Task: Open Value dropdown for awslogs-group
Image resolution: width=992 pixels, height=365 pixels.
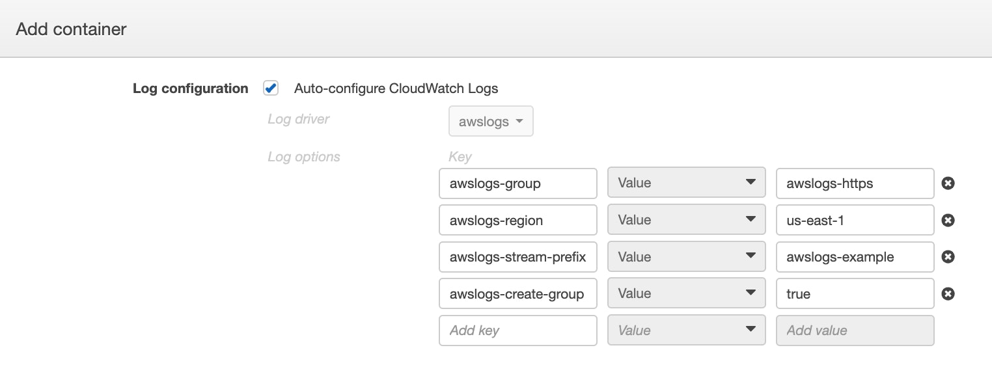Action: pyautogui.click(x=687, y=183)
